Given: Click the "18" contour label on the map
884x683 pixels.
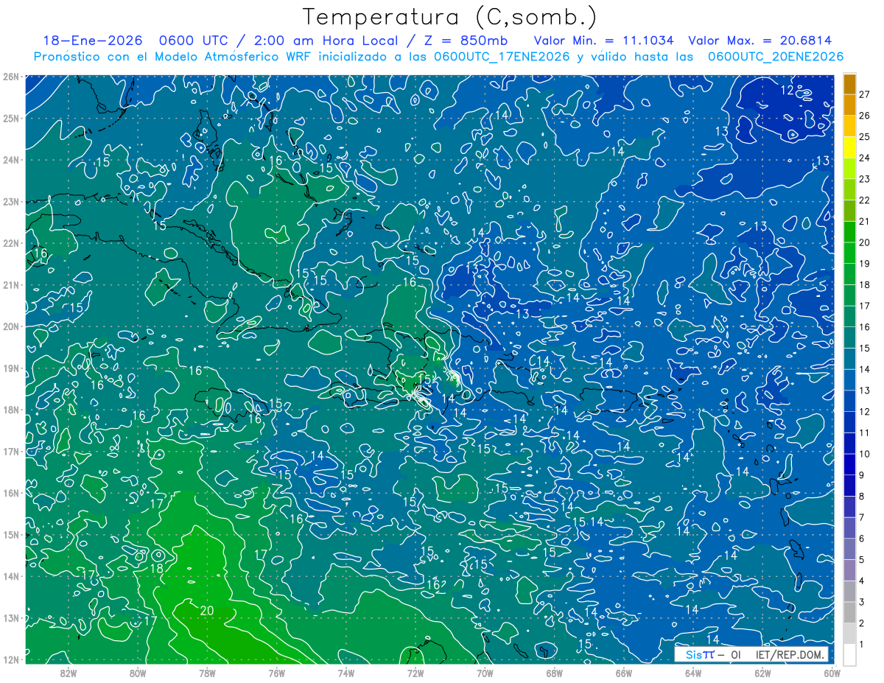Looking at the screenshot, I should pos(157,569).
